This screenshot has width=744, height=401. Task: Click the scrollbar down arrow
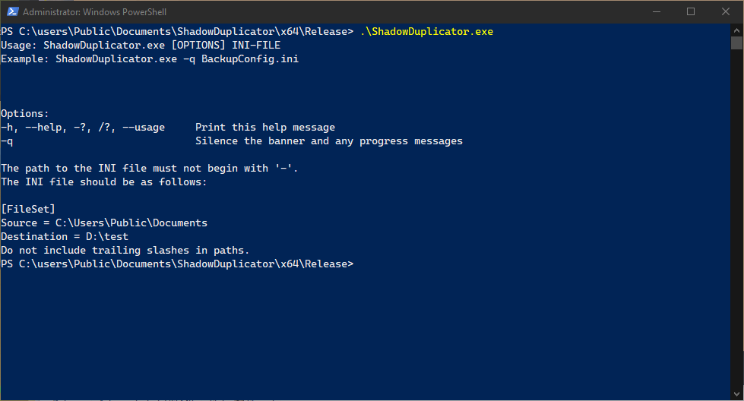tap(736, 394)
